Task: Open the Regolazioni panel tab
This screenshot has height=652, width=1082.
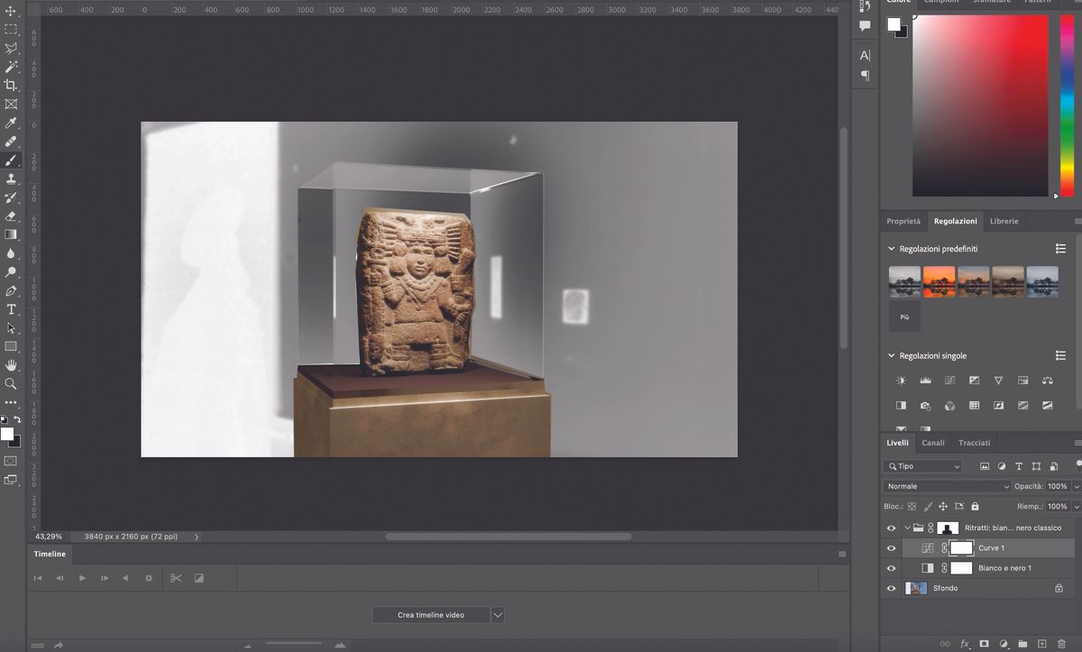Action: tap(955, 221)
